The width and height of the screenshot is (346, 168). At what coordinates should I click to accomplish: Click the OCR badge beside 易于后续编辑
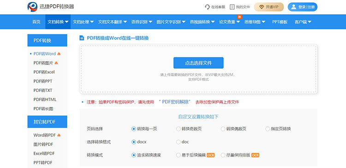[x=210, y=155]
